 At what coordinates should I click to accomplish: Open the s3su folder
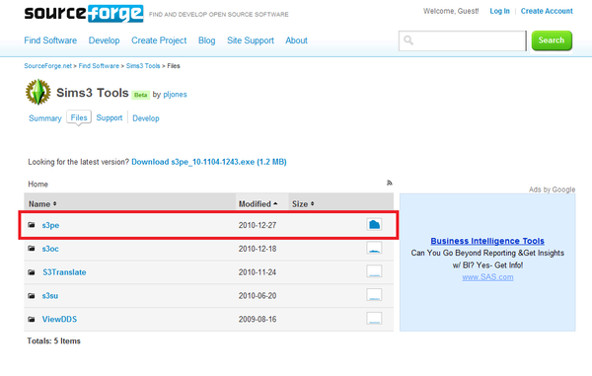[x=50, y=296]
